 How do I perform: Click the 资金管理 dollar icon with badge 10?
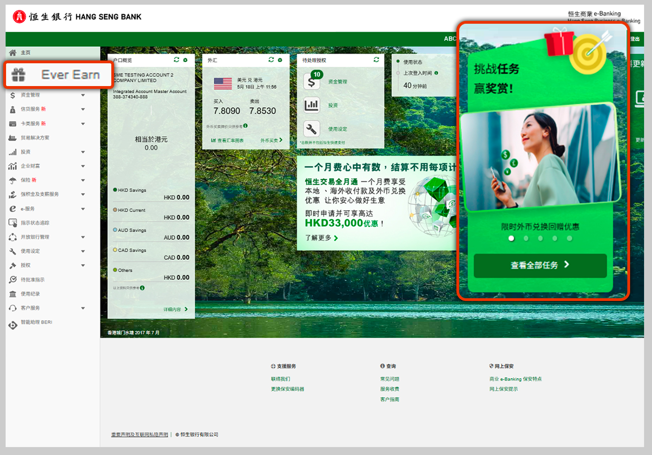click(312, 81)
